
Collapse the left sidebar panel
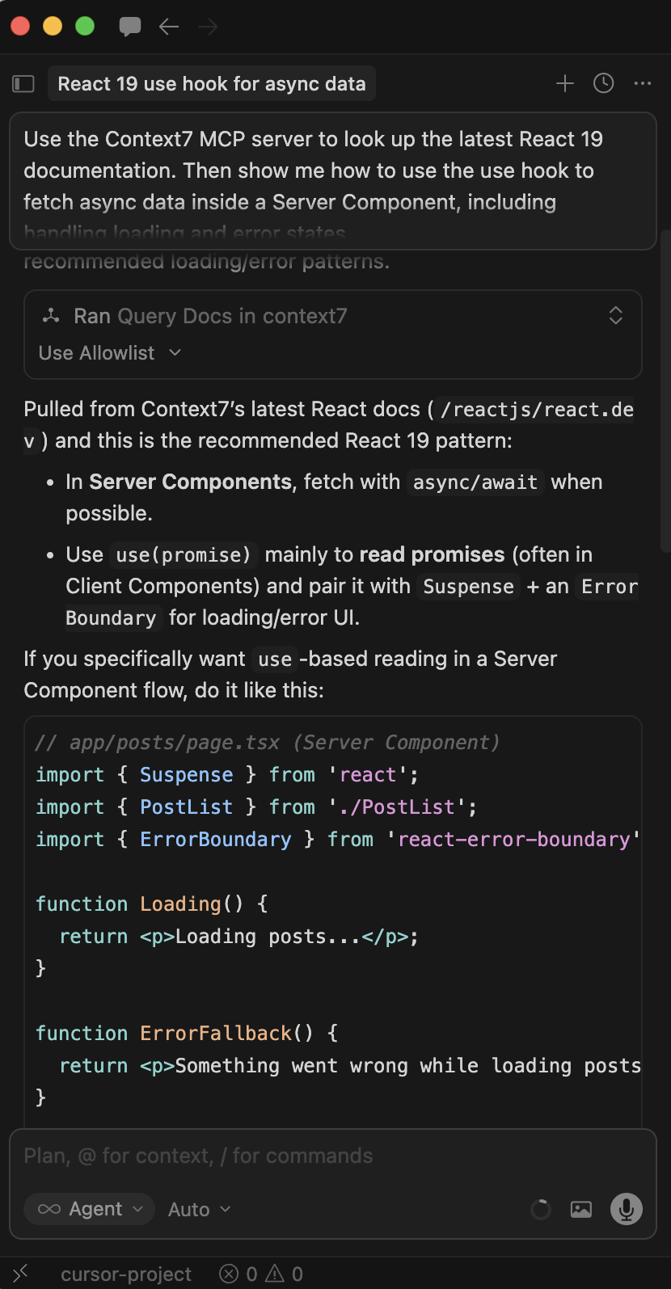[x=23, y=83]
